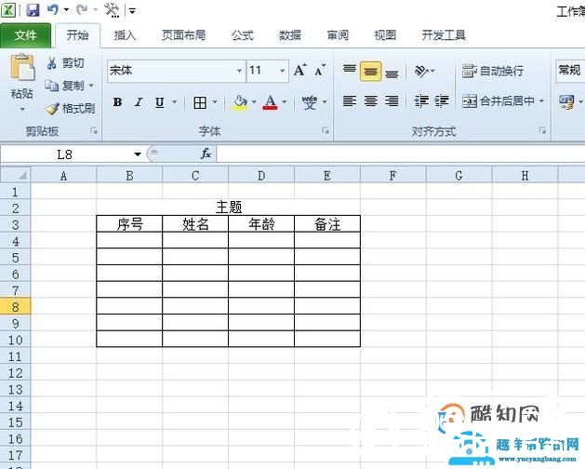The height and width of the screenshot is (469, 585).
Task: Click the decrease indent icon
Action: click(x=421, y=100)
